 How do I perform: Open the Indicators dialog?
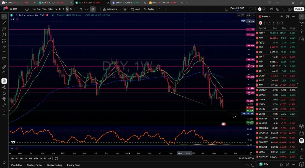110,9
